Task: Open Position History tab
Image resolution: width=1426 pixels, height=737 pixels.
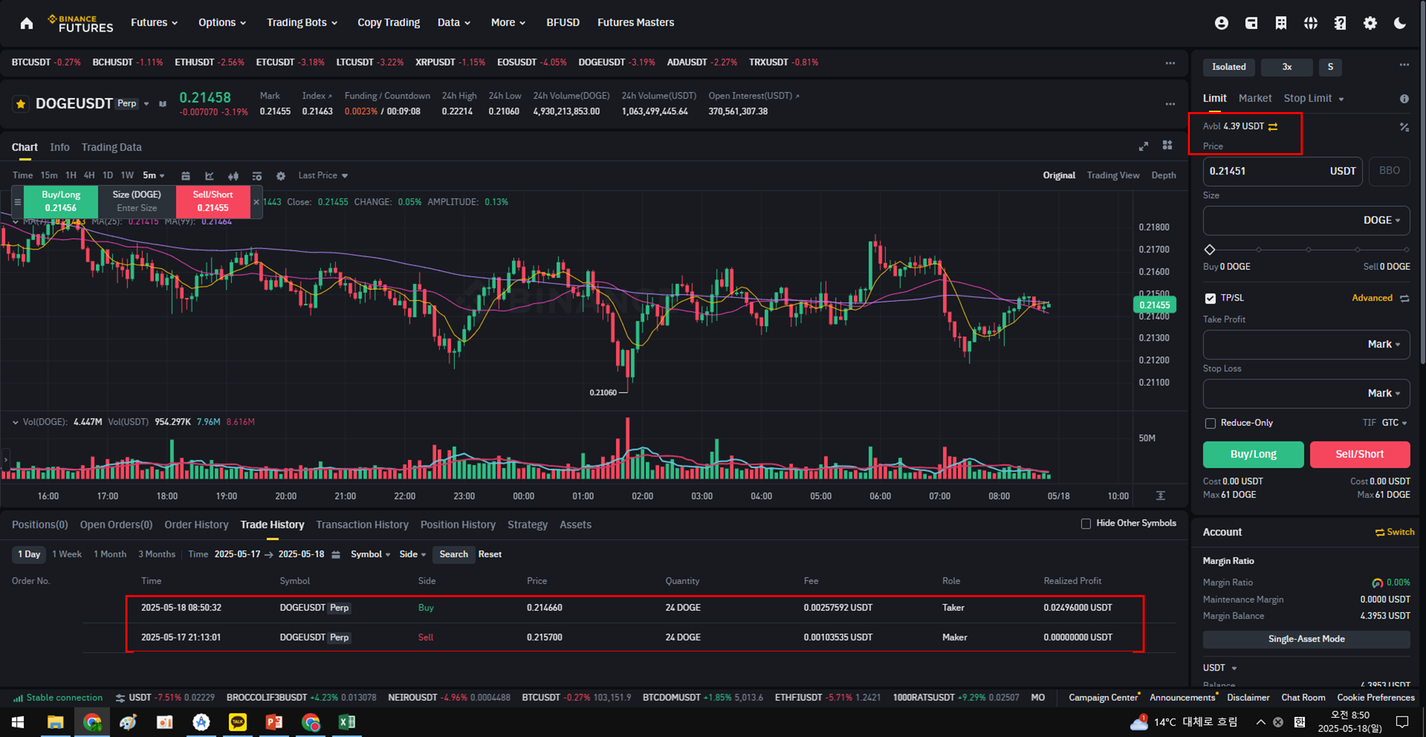Action: [457, 525]
